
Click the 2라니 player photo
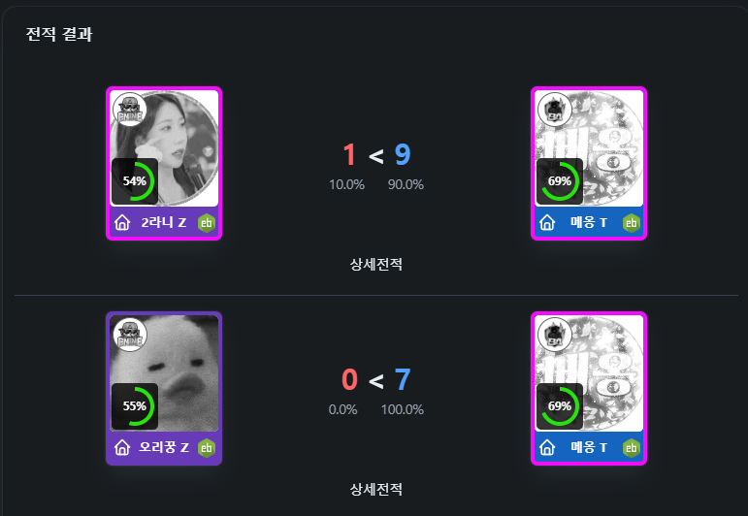pos(164,148)
